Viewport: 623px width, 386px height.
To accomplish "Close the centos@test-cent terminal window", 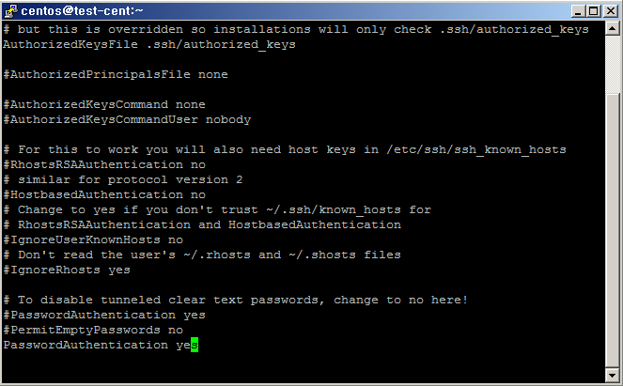I will tap(610, 10).
